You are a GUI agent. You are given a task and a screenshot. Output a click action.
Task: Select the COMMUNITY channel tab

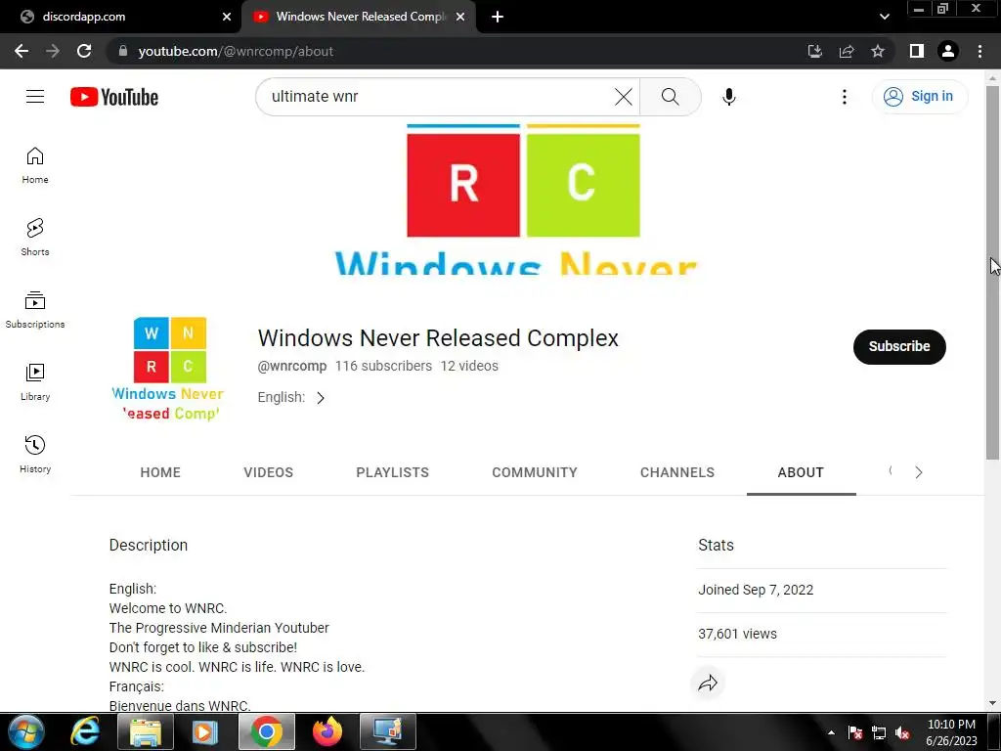point(535,472)
